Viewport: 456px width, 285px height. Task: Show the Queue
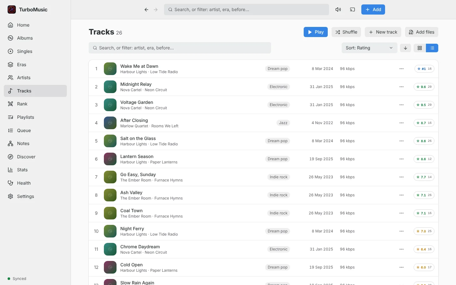pyautogui.click(x=35, y=130)
